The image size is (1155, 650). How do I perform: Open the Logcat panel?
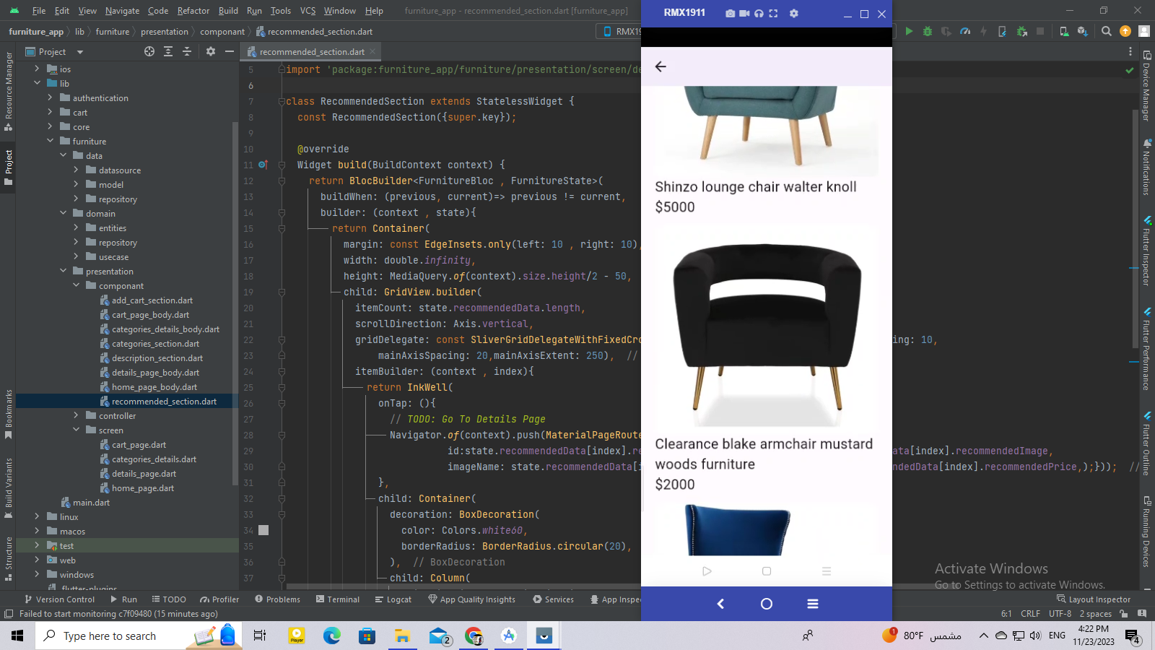pos(393,599)
